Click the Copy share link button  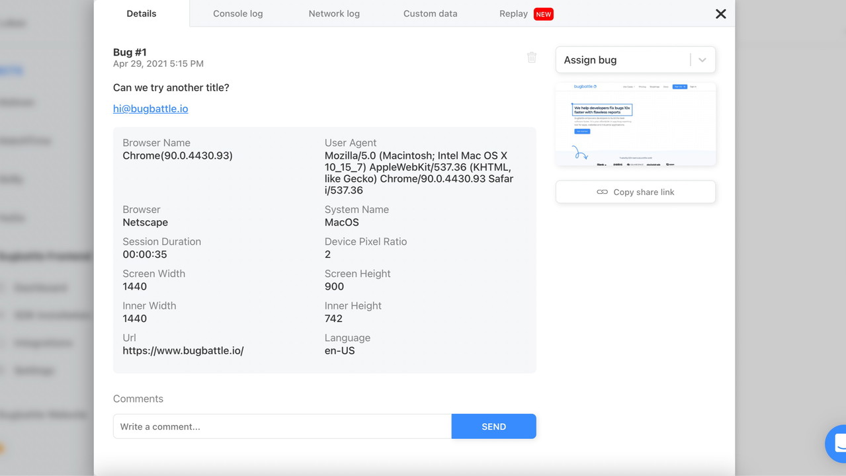636,192
